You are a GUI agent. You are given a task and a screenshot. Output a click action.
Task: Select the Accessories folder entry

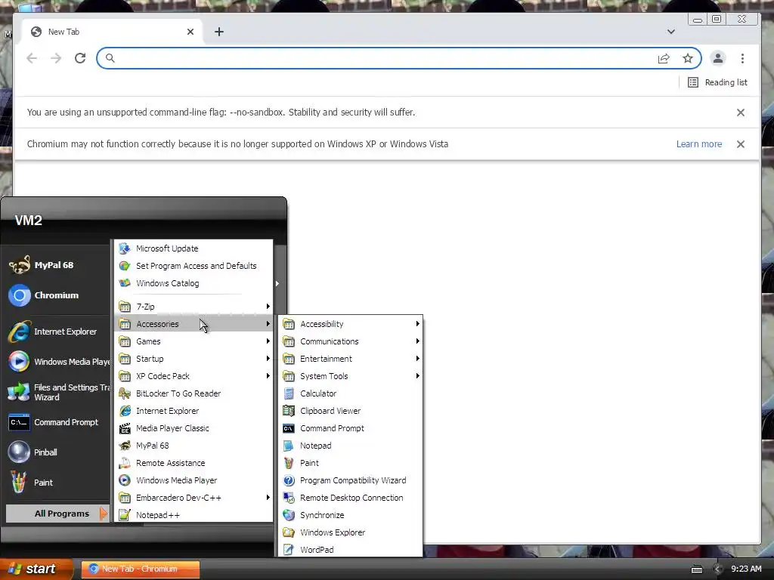click(x=193, y=324)
